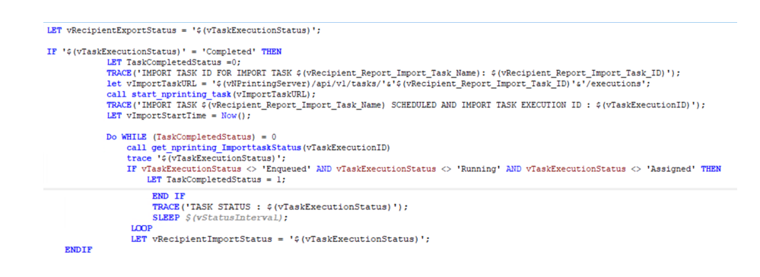Click the string literal 'Running'
760x277 pixels.
(479, 169)
